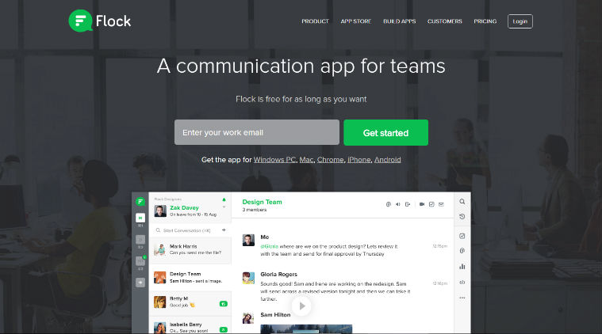Open the code snippet icon in right sidebar
Screen dimensions: 602x334
(x=462, y=283)
